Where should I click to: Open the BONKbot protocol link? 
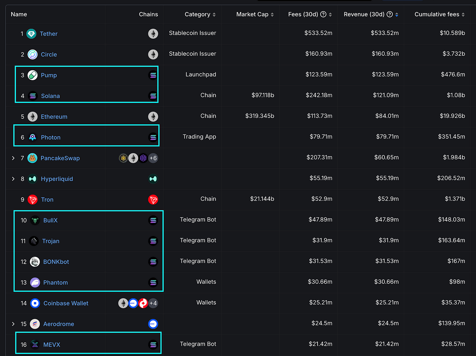pos(56,262)
